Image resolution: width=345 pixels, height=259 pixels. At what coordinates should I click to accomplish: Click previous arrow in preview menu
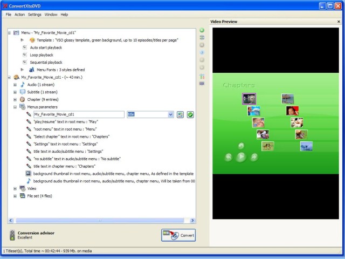pyautogui.click(x=229, y=157)
